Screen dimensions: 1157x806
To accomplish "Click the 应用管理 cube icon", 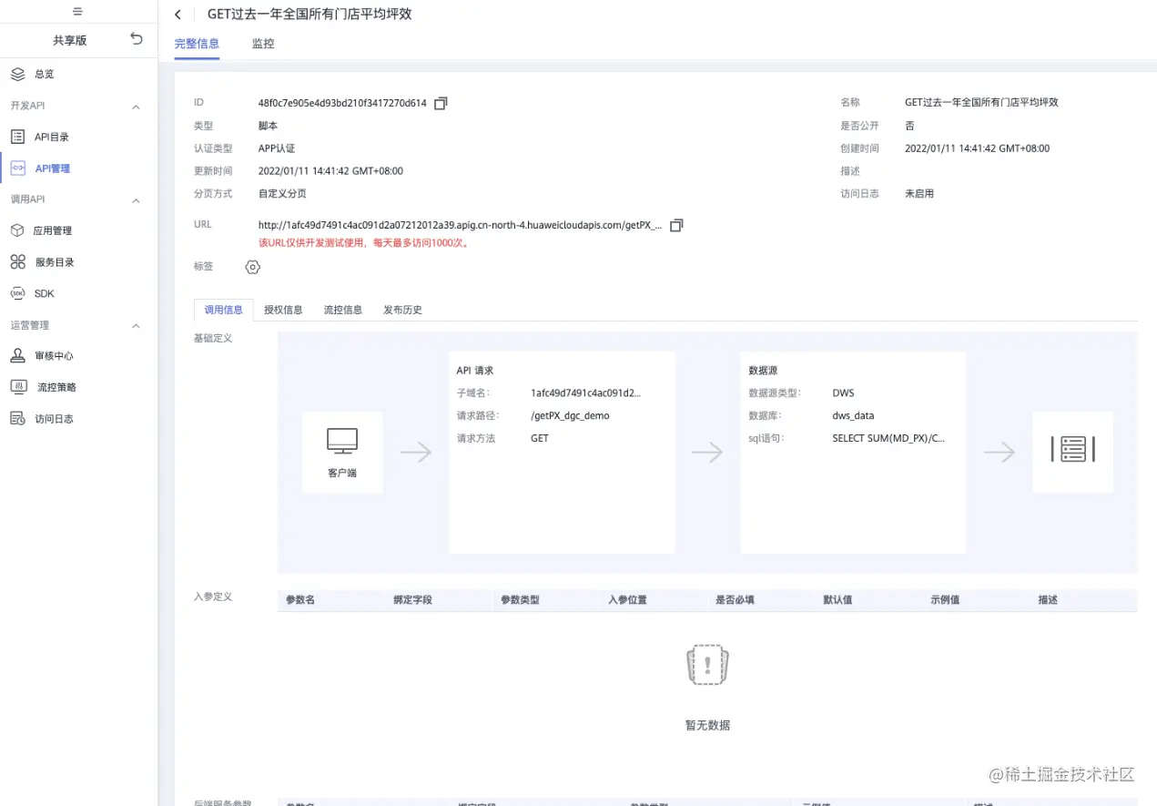I will (x=17, y=230).
